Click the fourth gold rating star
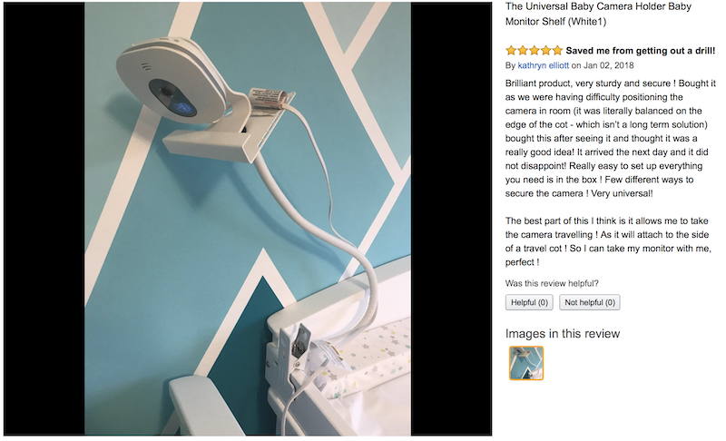Viewport: 726px width, 441px height. coord(546,51)
